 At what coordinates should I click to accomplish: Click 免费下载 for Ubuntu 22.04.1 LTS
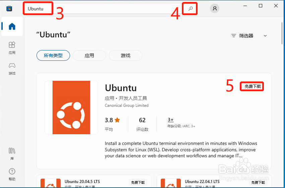coord(258,182)
